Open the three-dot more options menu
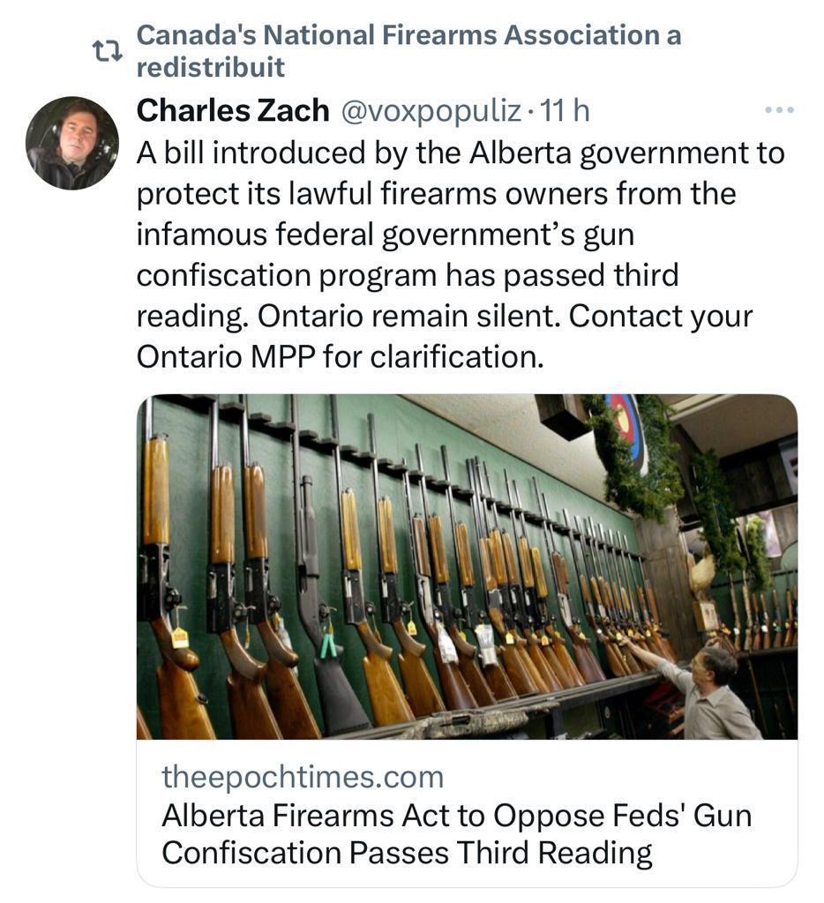 click(x=779, y=111)
